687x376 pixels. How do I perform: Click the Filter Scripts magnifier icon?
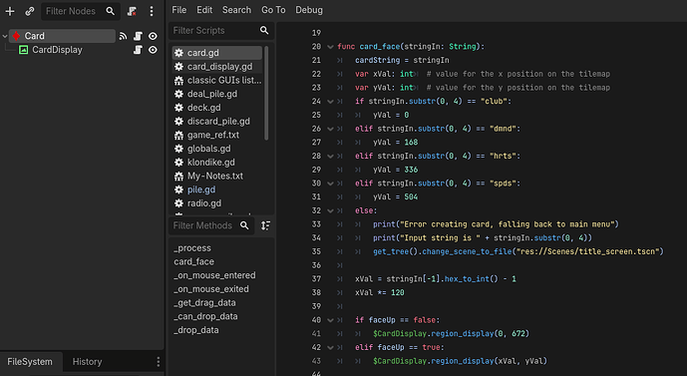264,30
